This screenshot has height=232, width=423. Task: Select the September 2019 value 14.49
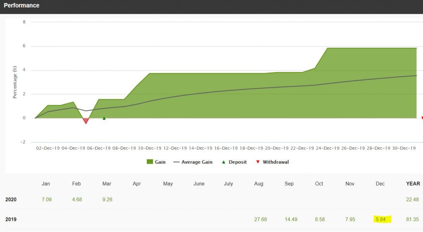coord(289,219)
